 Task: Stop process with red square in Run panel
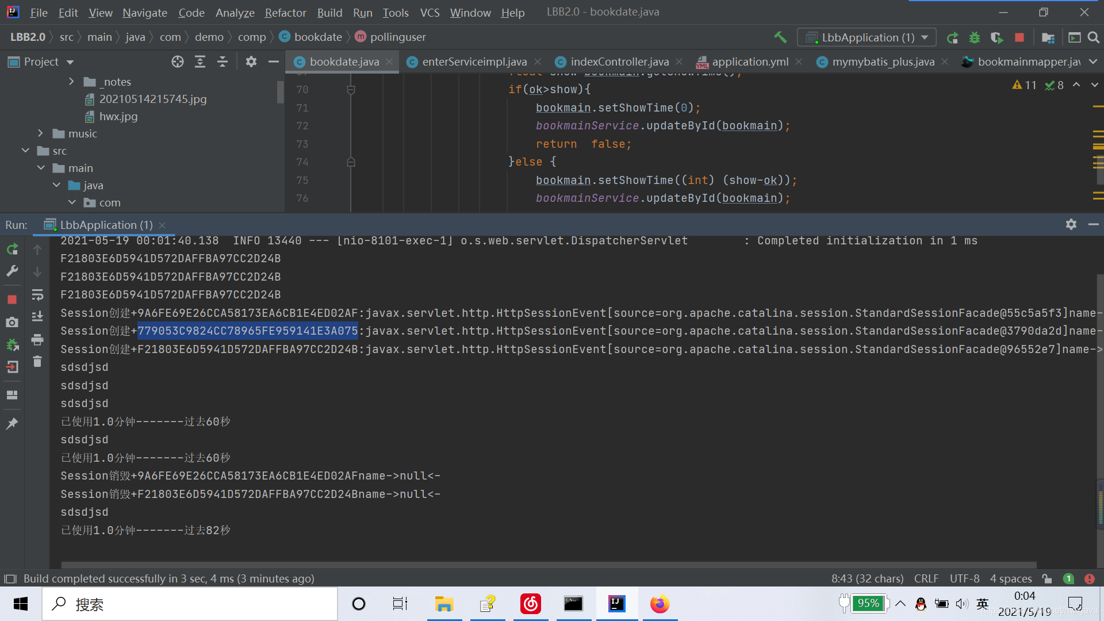click(12, 300)
